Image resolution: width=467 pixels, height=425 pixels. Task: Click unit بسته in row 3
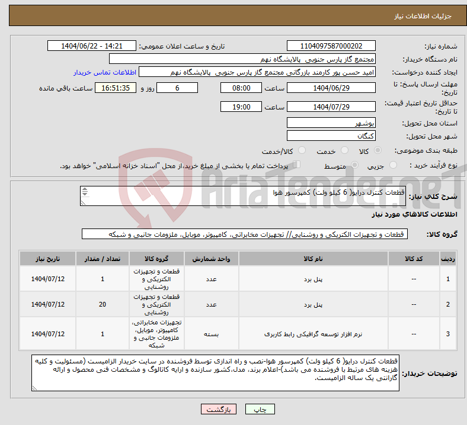coord(211,334)
